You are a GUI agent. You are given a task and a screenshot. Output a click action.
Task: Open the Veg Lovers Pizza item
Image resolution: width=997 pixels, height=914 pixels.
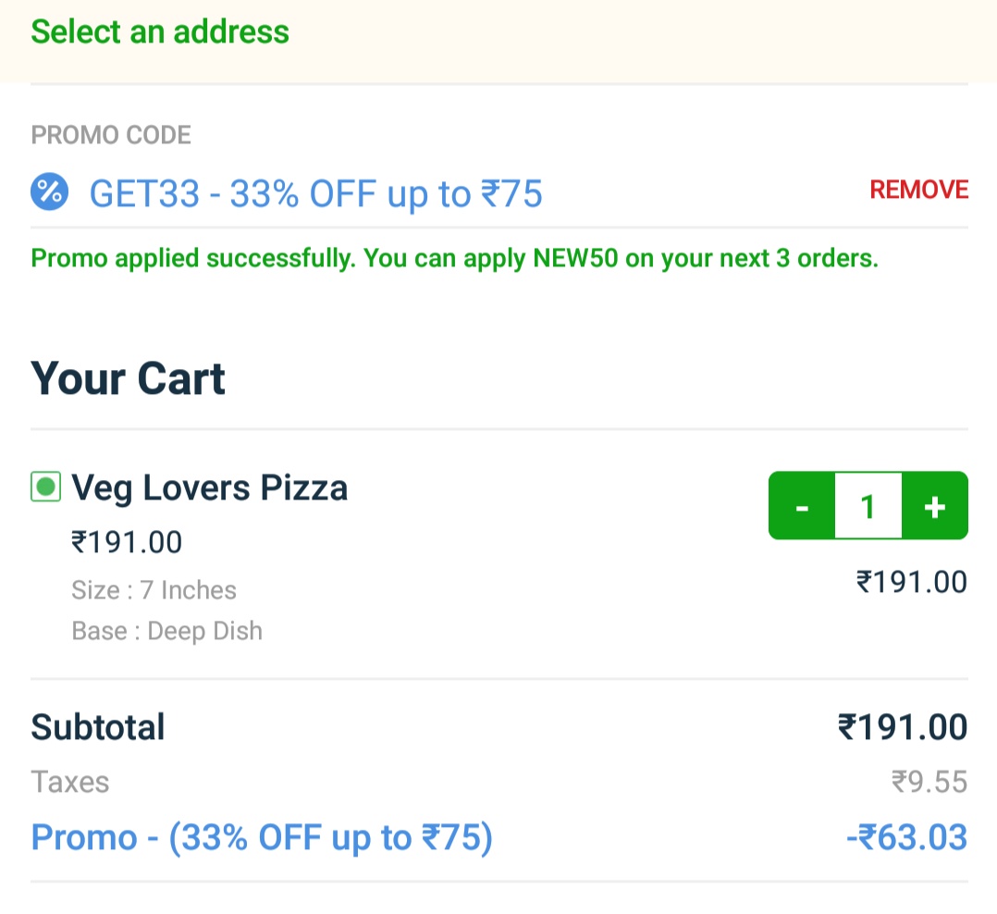(x=210, y=488)
